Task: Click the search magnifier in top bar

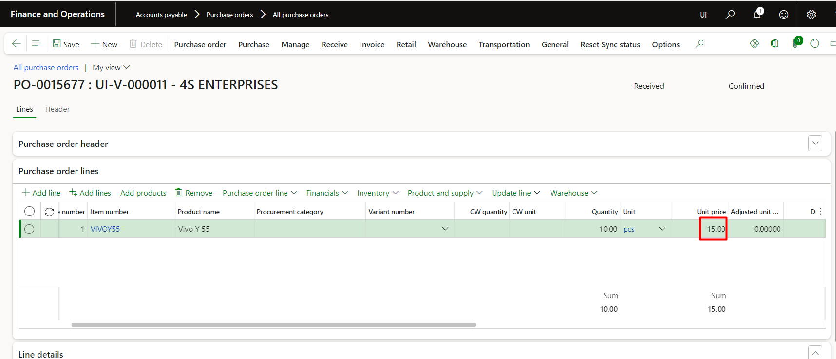Action: coord(730,15)
